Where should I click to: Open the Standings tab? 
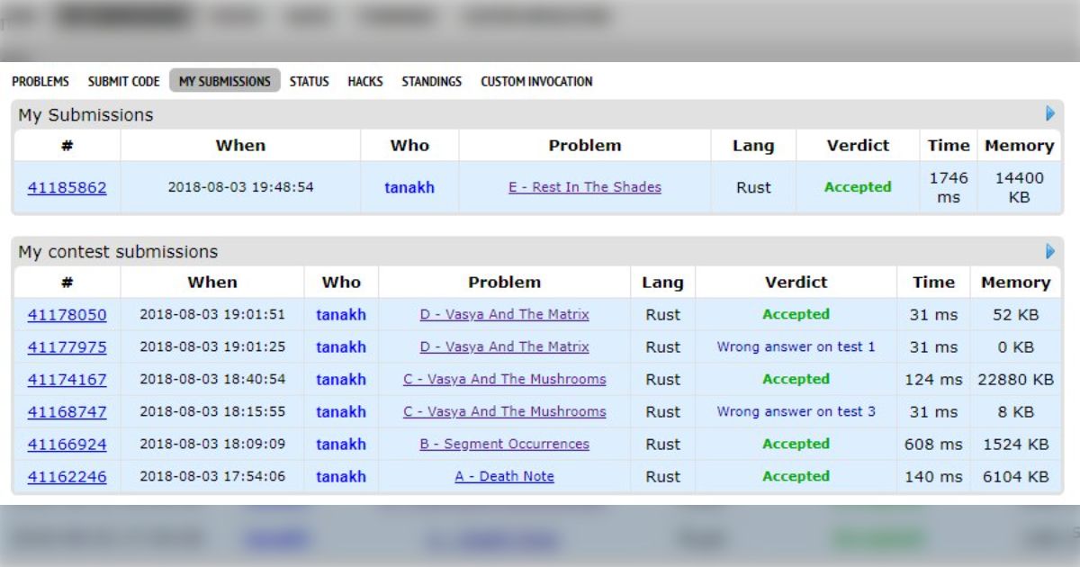pyautogui.click(x=431, y=81)
